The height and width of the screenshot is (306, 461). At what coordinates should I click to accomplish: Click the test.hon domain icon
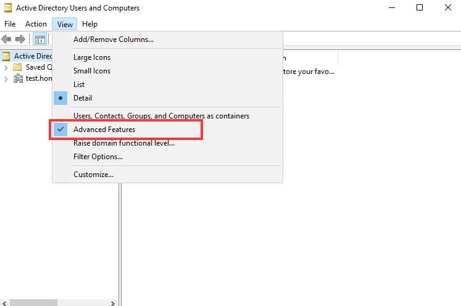(17, 78)
